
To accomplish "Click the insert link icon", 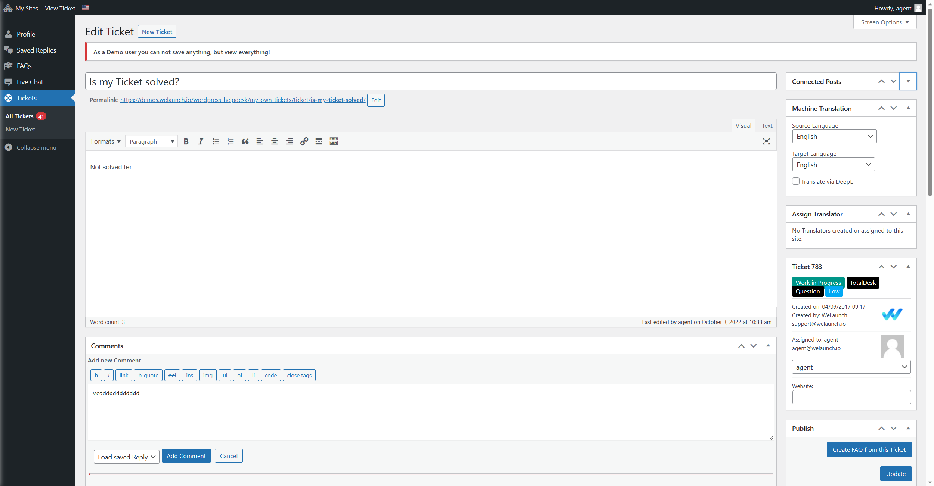I will [304, 141].
